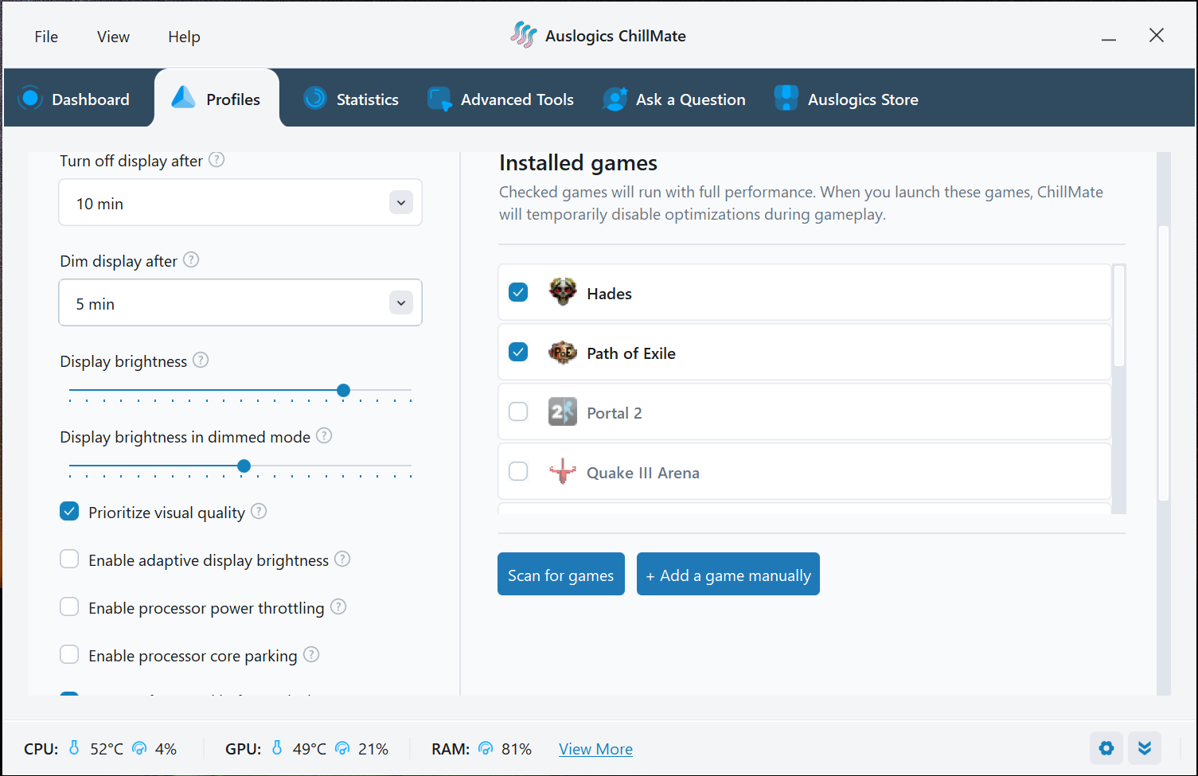Viewport: 1198px width, 776px height.
Task: Click the Quake III Arena game name
Action: tap(643, 473)
